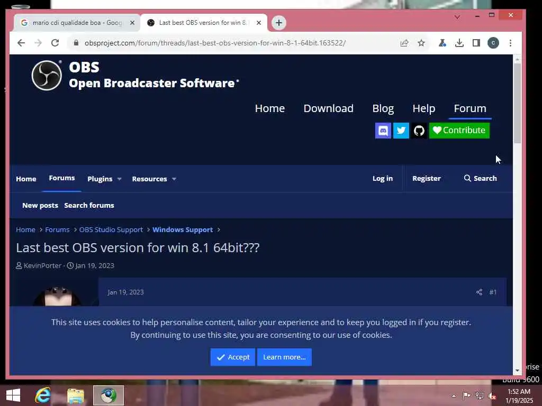Open the downloads icon in toolbar
The image size is (542, 406).
pyautogui.click(x=459, y=43)
